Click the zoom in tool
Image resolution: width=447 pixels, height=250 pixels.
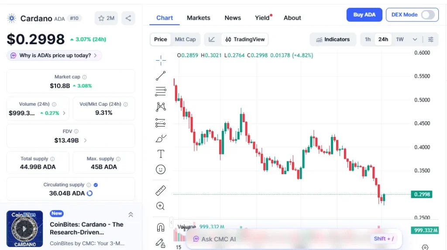[x=161, y=206]
